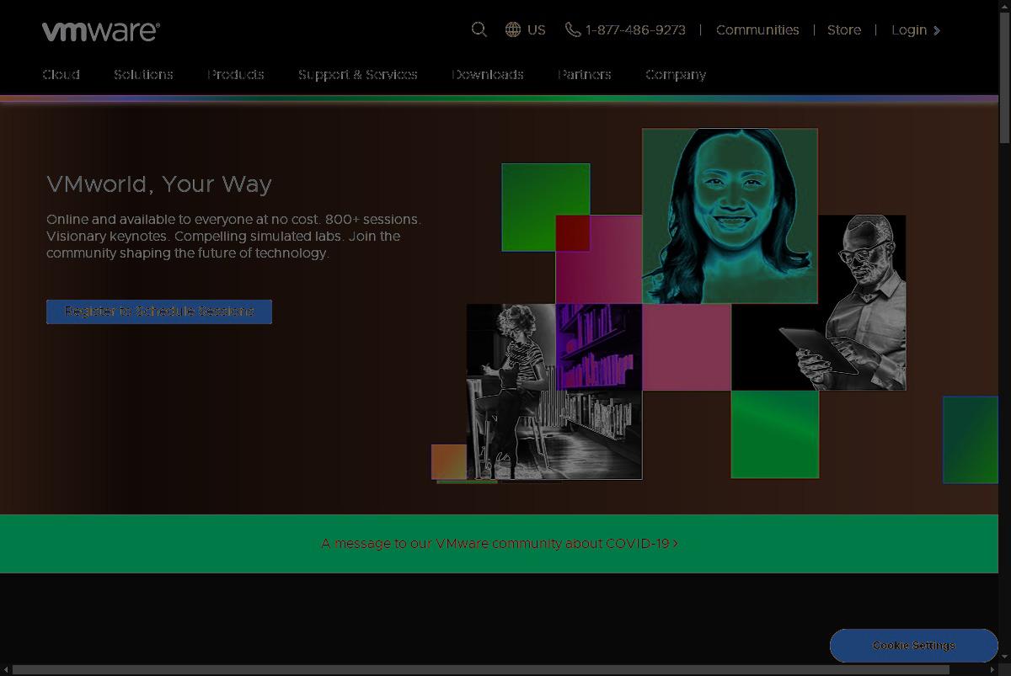
Task: Open the search magnifier icon
Action: [479, 29]
